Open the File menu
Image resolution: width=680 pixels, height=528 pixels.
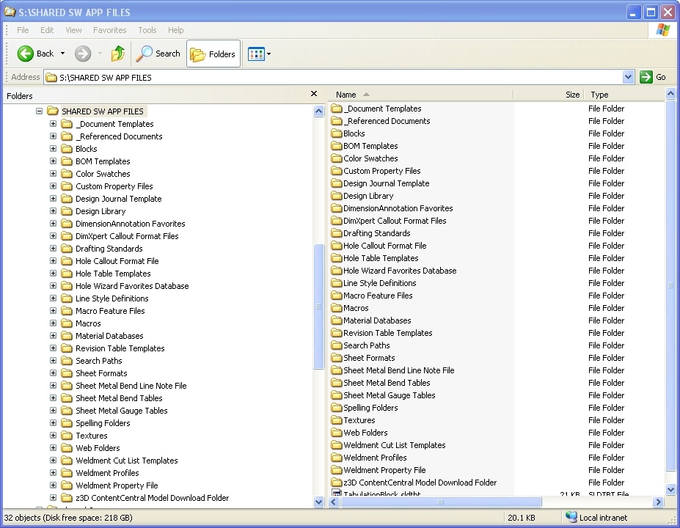pyautogui.click(x=23, y=30)
